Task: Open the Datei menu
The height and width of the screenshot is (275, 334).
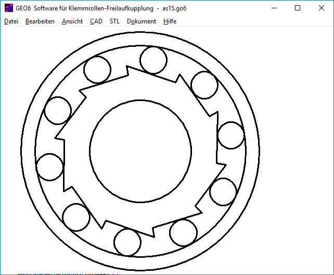Action: click(11, 21)
